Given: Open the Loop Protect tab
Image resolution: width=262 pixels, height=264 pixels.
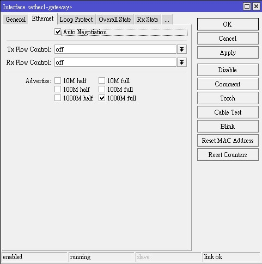Looking at the screenshot, I should pyautogui.click(x=76, y=20).
